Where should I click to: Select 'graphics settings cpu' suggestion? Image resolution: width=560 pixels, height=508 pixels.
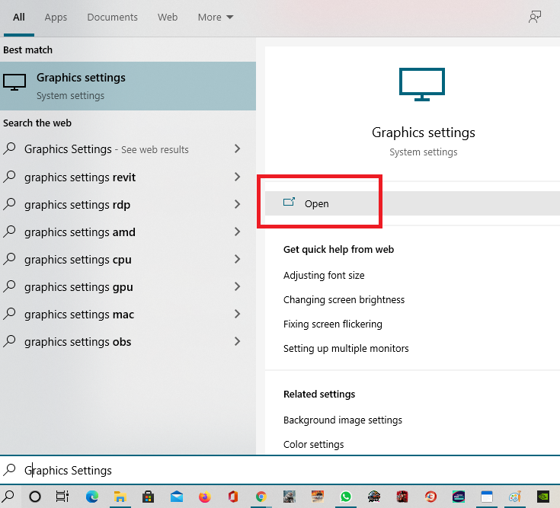[78, 260]
